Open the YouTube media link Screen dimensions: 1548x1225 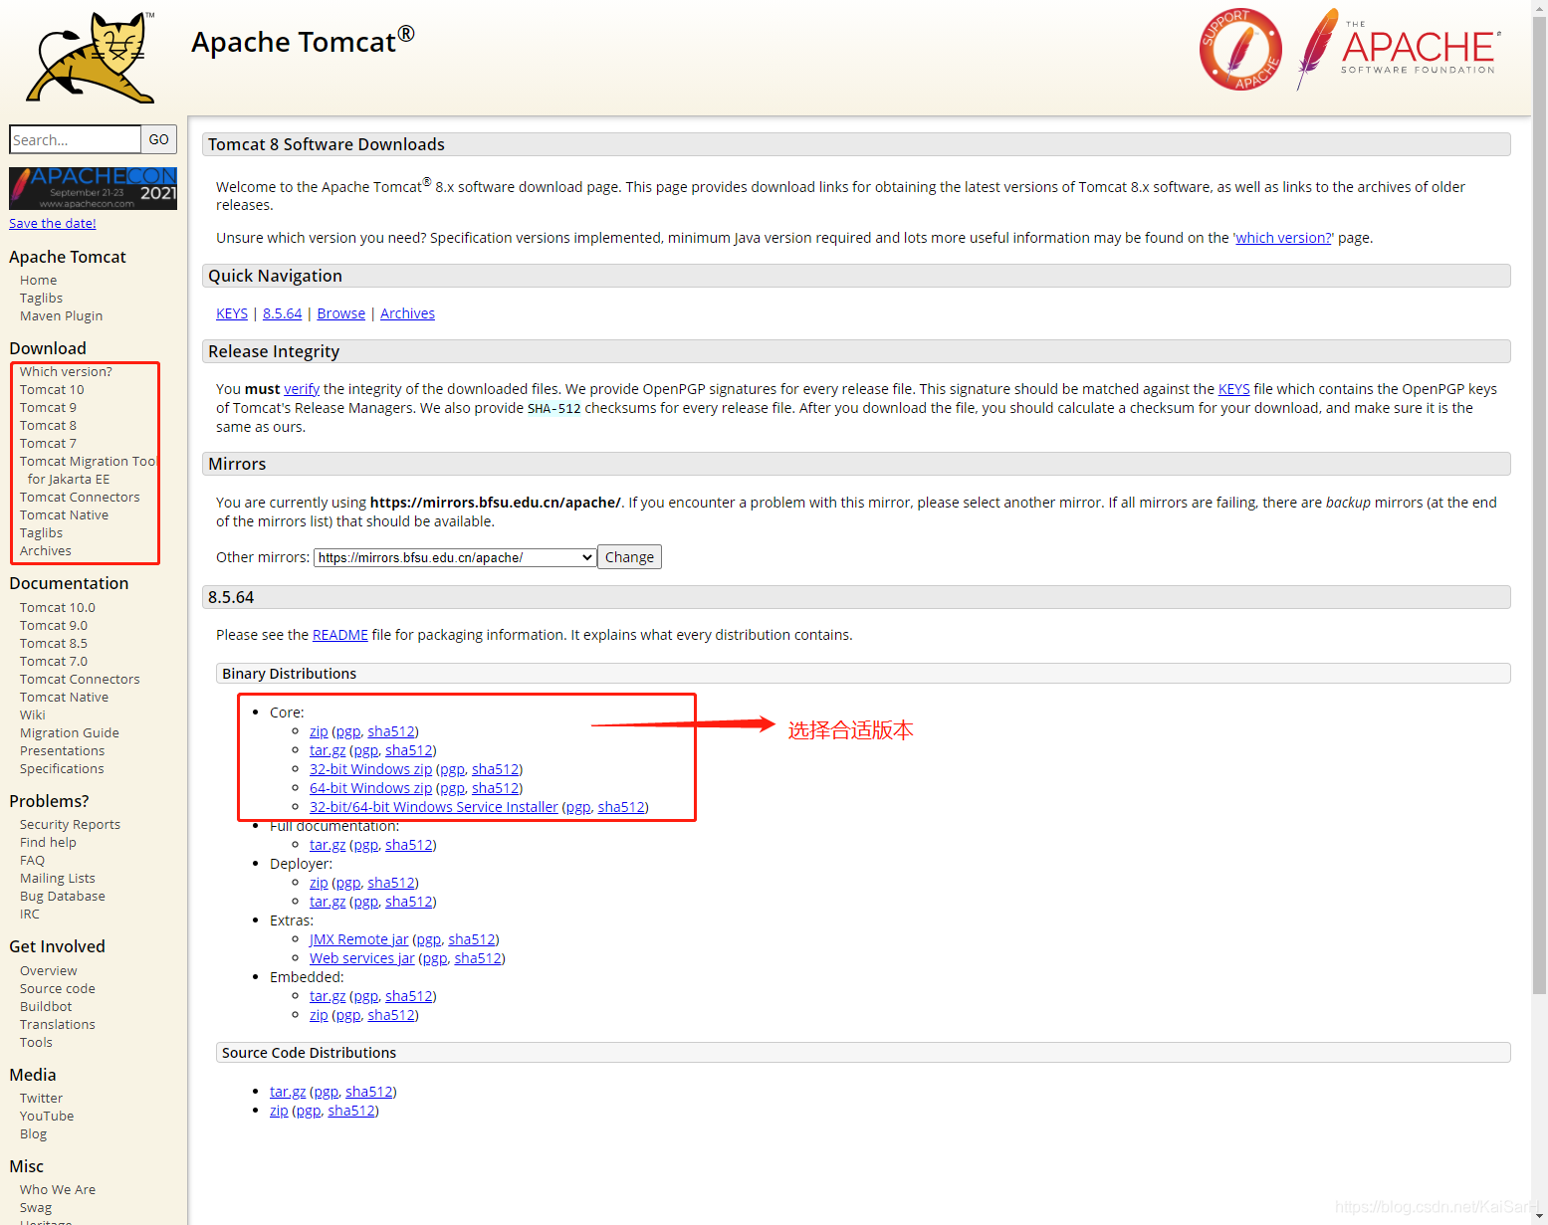pos(47,1116)
